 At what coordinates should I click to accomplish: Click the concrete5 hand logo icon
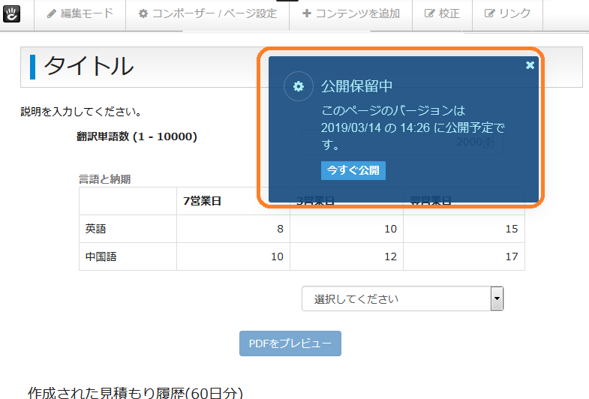14,13
